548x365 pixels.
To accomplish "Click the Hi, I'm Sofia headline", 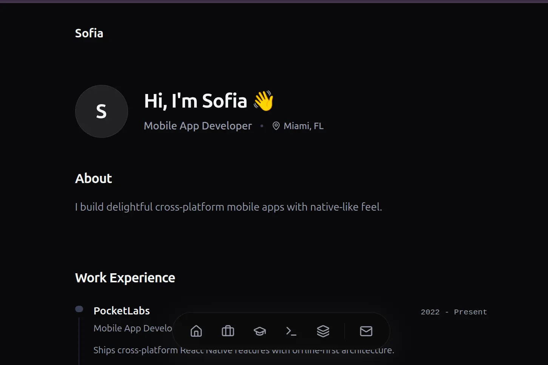I will [195, 101].
